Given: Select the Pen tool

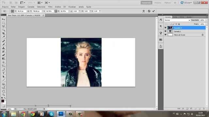Looking at the screenshot, I should 4,70.
